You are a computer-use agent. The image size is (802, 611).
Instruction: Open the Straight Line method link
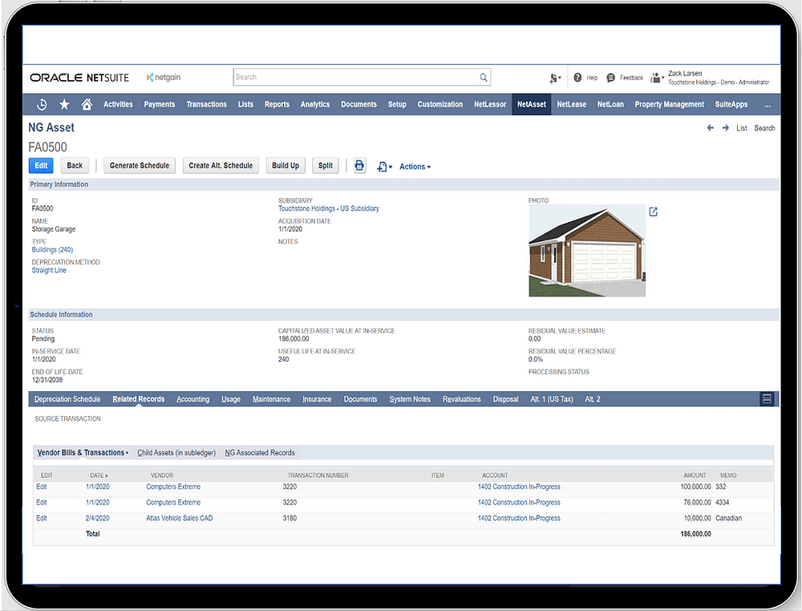pos(49,270)
